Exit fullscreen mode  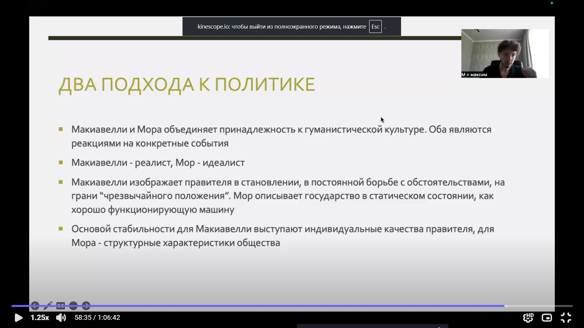(566, 318)
